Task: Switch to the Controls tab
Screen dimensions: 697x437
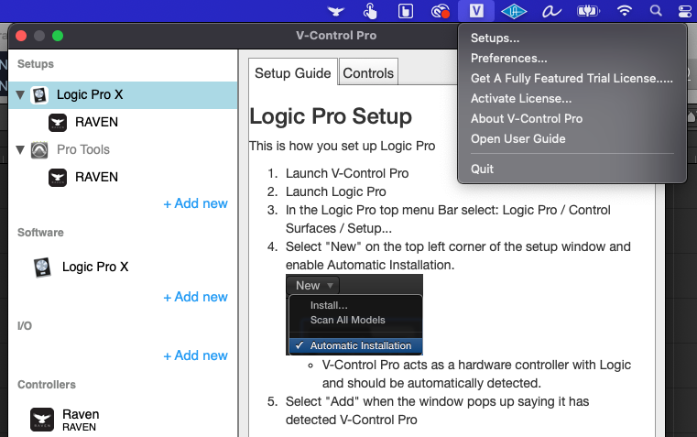Action: click(x=368, y=72)
